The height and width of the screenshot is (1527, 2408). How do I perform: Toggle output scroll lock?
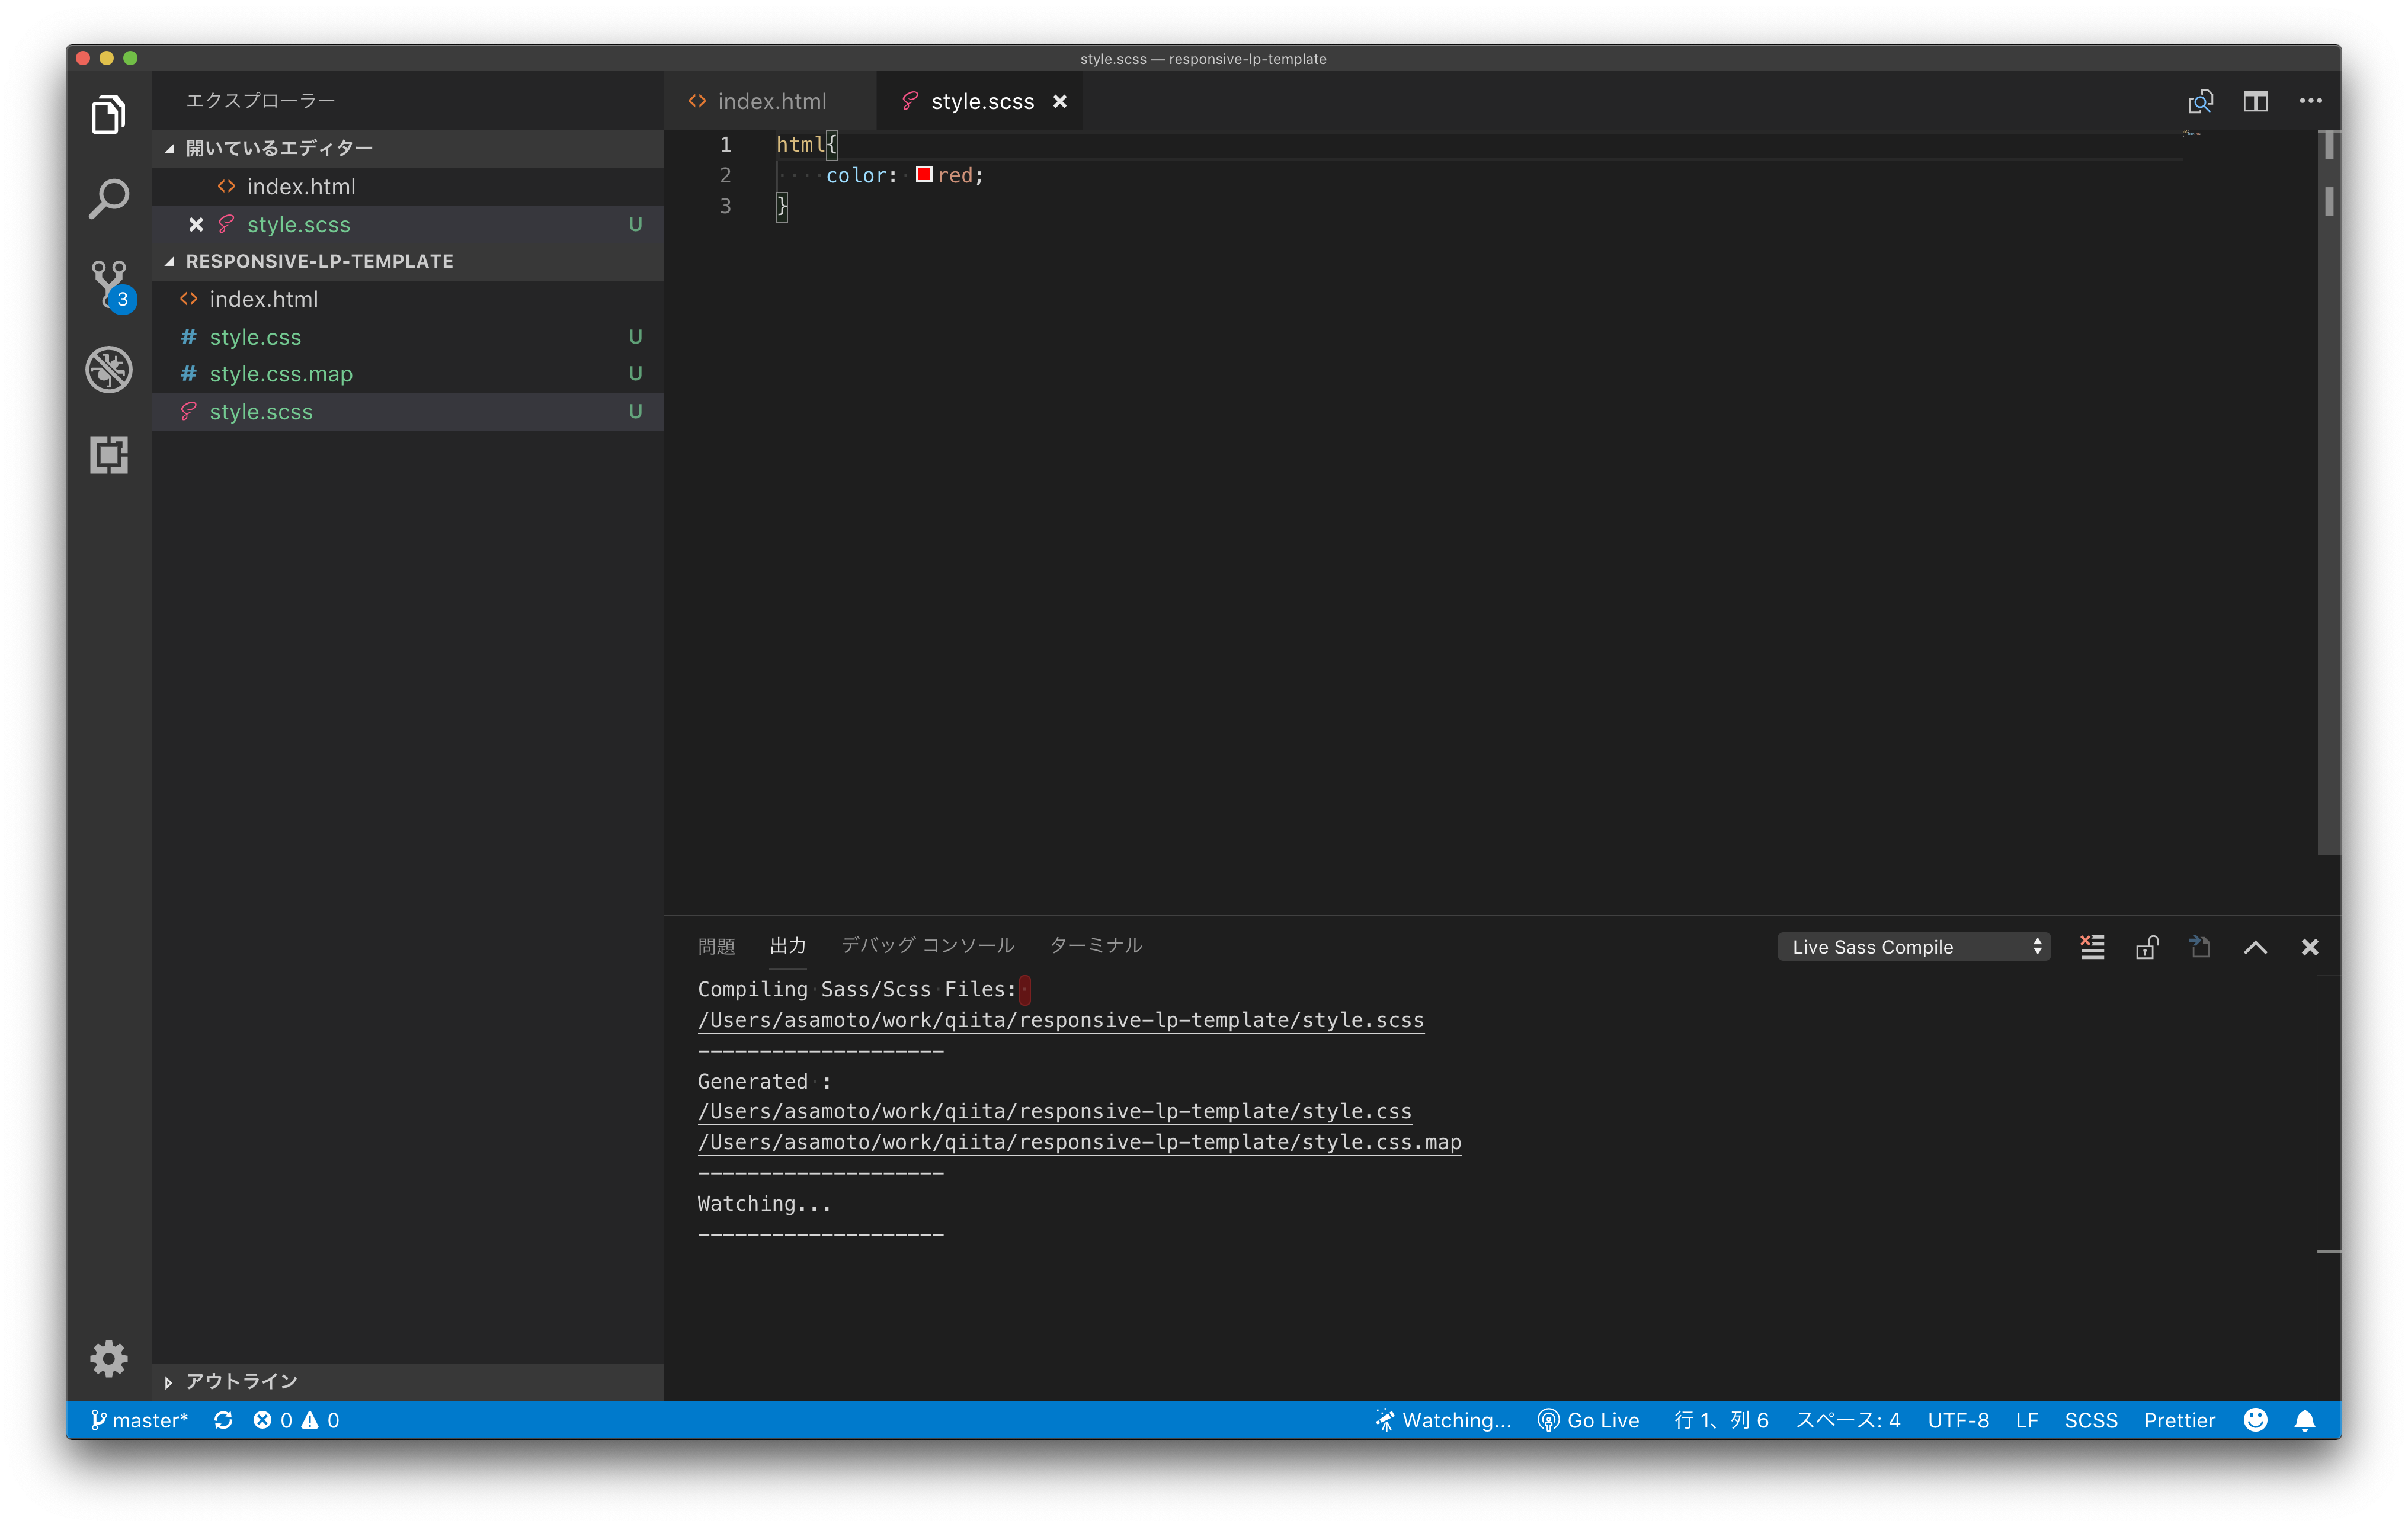coord(2147,947)
